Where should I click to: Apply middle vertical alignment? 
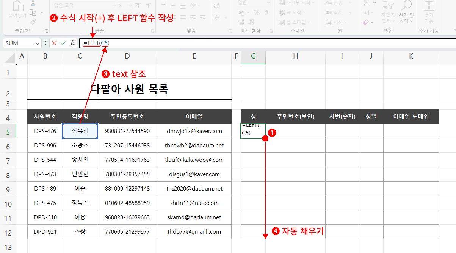point(174,6)
